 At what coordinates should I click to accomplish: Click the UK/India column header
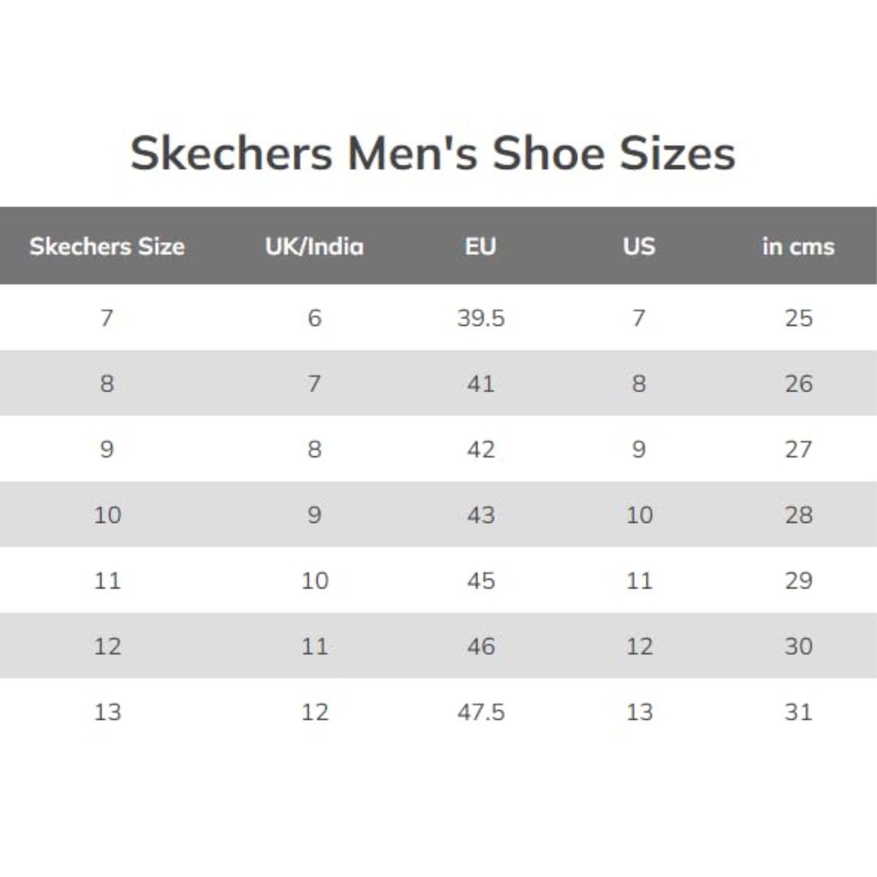(314, 246)
